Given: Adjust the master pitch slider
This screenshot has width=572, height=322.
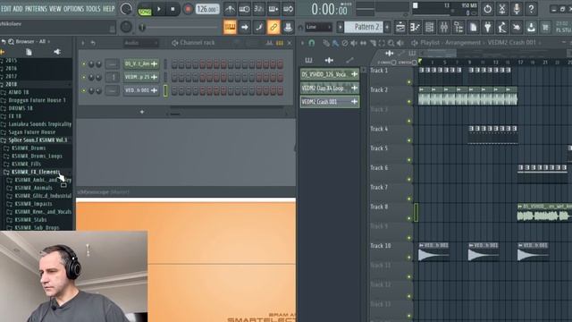Looking at the screenshot, I should (x=178, y=27).
